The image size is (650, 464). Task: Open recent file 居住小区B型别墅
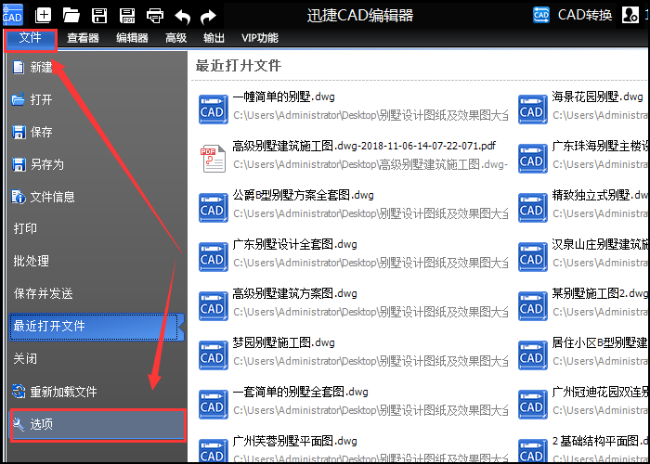[x=601, y=342]
